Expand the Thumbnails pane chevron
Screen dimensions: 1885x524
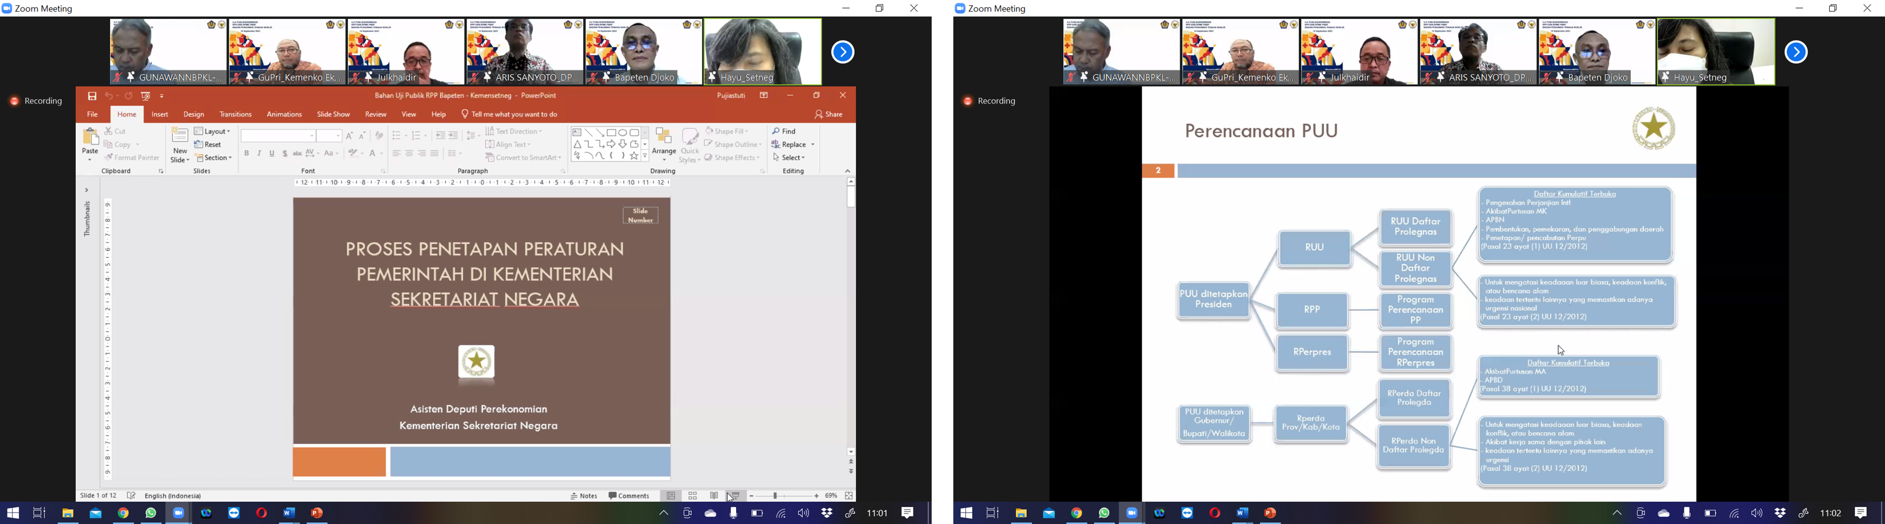(86, 190)
